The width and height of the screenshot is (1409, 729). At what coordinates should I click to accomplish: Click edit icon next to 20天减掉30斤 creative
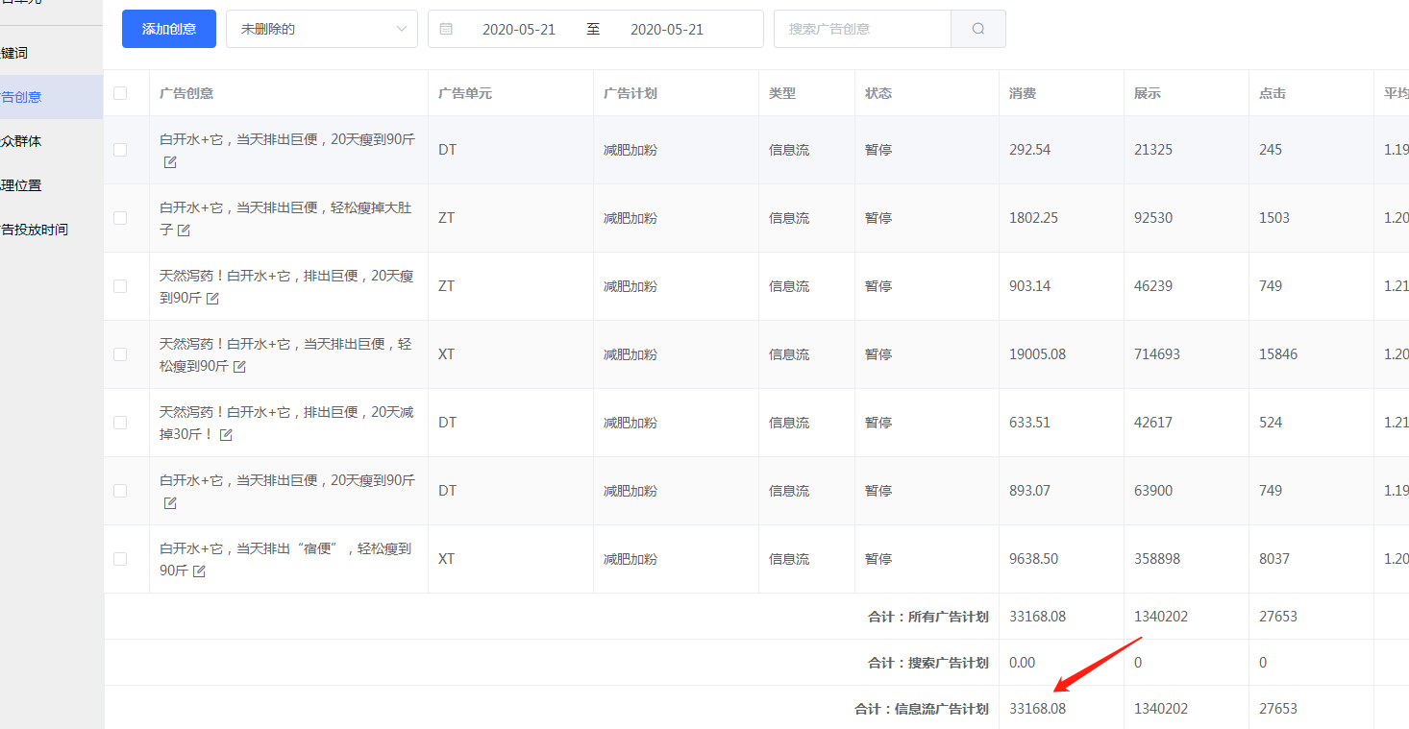pos(227,435)
